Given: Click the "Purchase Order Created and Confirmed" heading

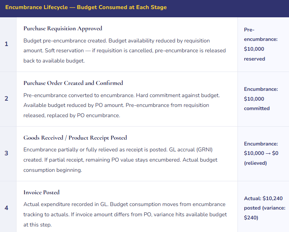Looking at the screenshot, I should pyautogui.click(x=73, y=83).
